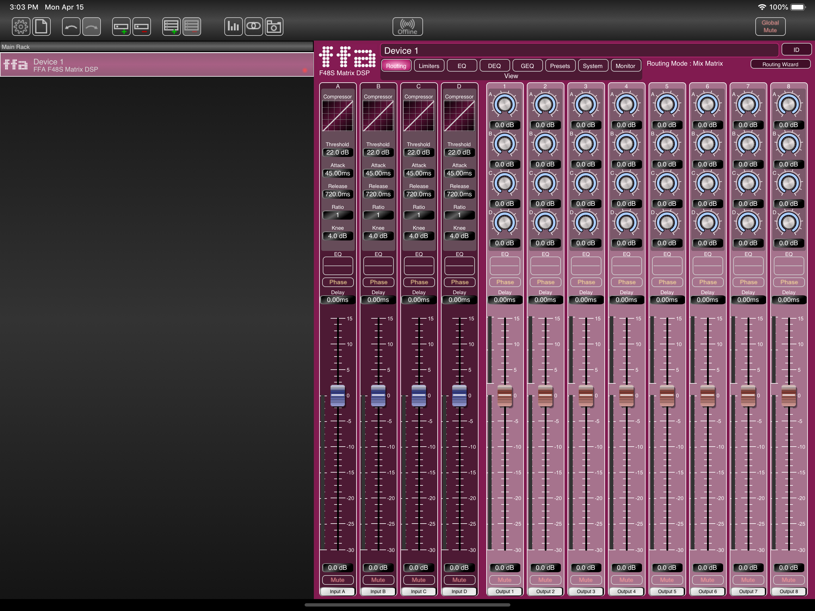Click the add rack icon

(171, 27)
